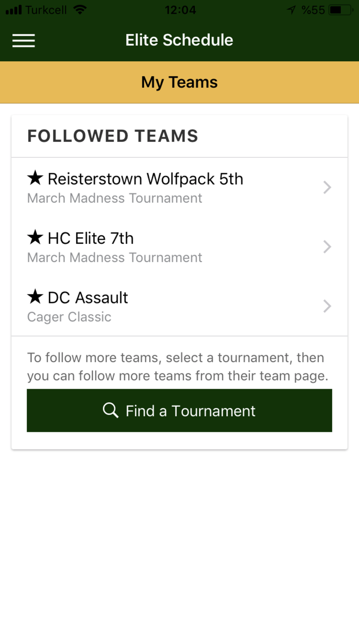Click the Find a Tournament button
Screen dimensions: 359x639
click(x=179, y=410)
